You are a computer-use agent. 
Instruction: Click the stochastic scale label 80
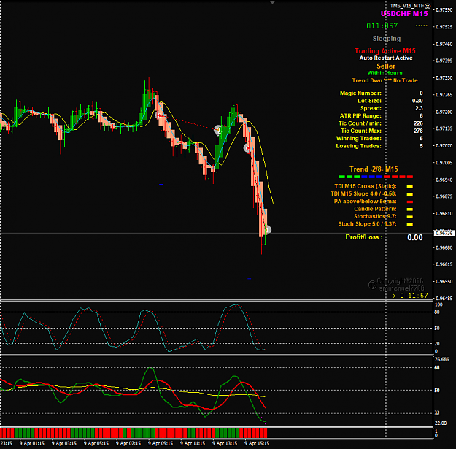[x=437, y=312]
